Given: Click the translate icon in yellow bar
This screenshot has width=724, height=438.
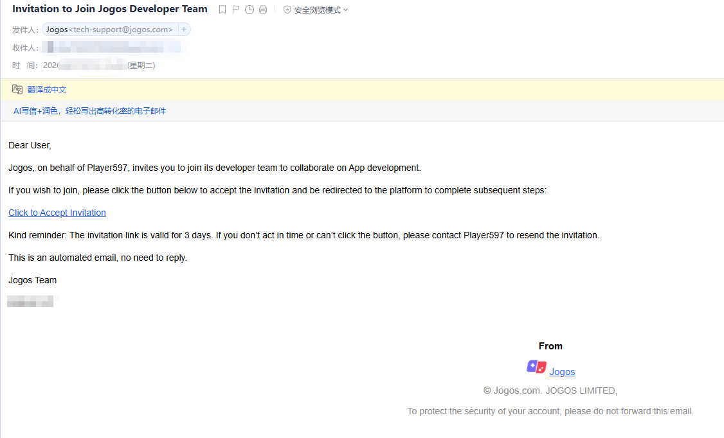Looking at the screenshot, I should click(x=17, y=89).
